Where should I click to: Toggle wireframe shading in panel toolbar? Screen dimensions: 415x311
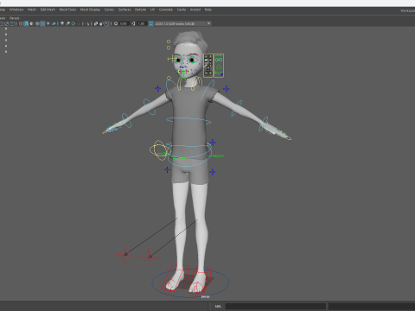tap(21, 23)
